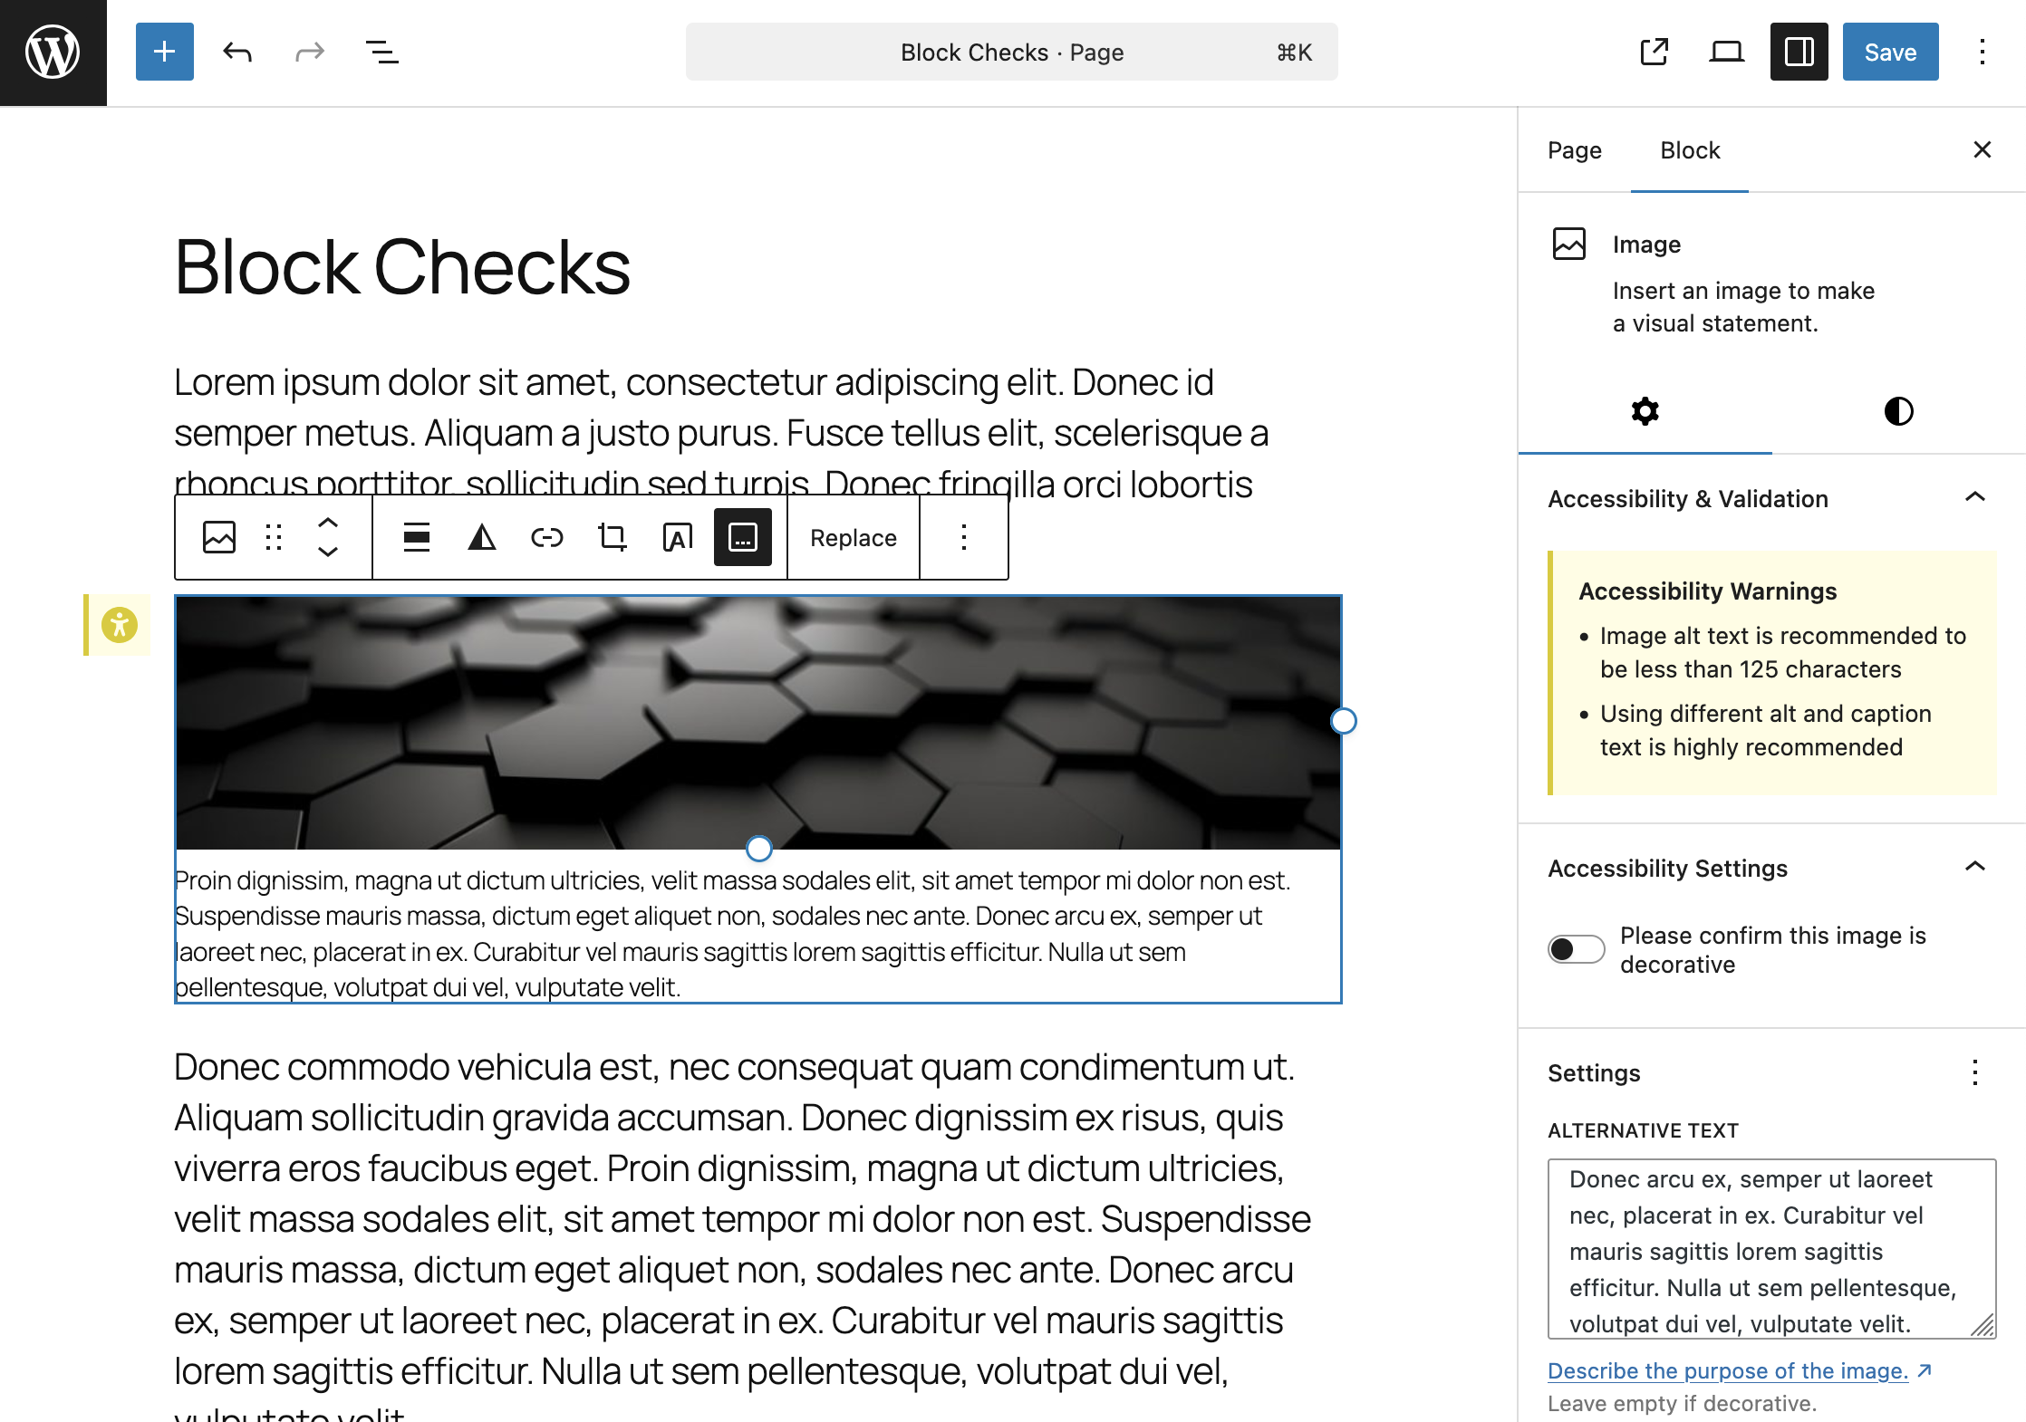Image resolution: width=2026 pixels, height=1422 pixels.
Task: Open the block inserter with the plus icon
Action: click(164, 52)
